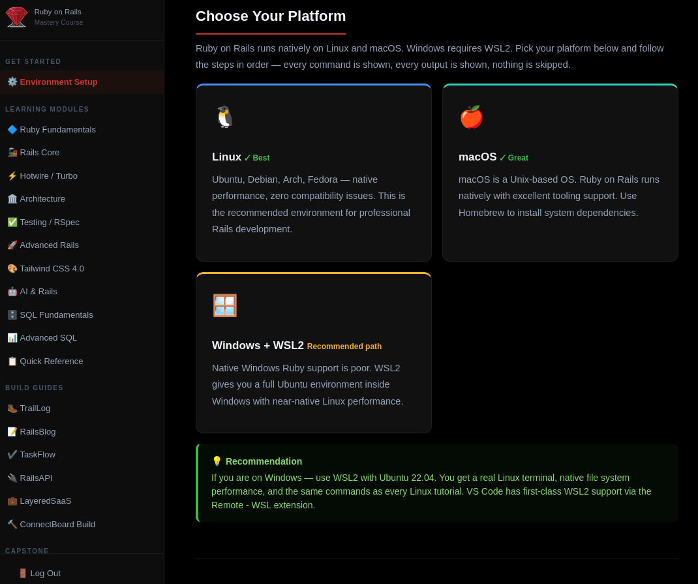Click the check mark icon beside TaskFlow
The image size is (698, 584).
pyautogui.click(x=12, y=454)
